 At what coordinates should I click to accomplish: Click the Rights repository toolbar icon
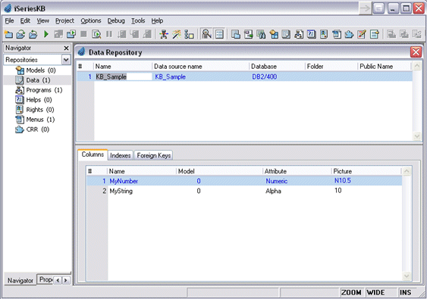(324, 34)
